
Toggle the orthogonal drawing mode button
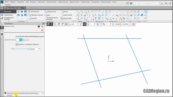[x=81, y=24]
